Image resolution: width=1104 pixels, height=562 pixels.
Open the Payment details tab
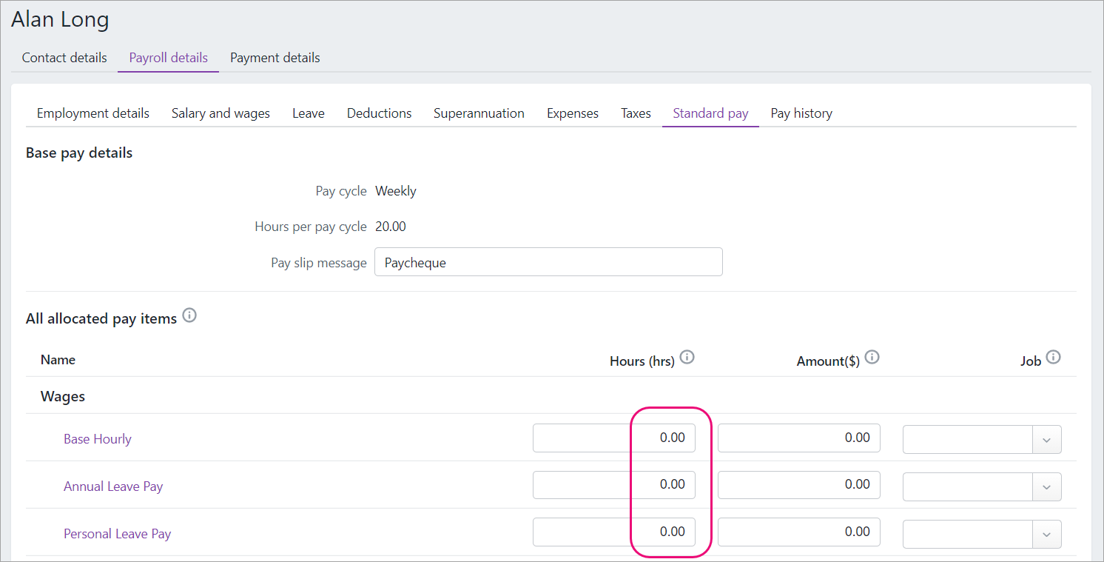click(275, 57)
